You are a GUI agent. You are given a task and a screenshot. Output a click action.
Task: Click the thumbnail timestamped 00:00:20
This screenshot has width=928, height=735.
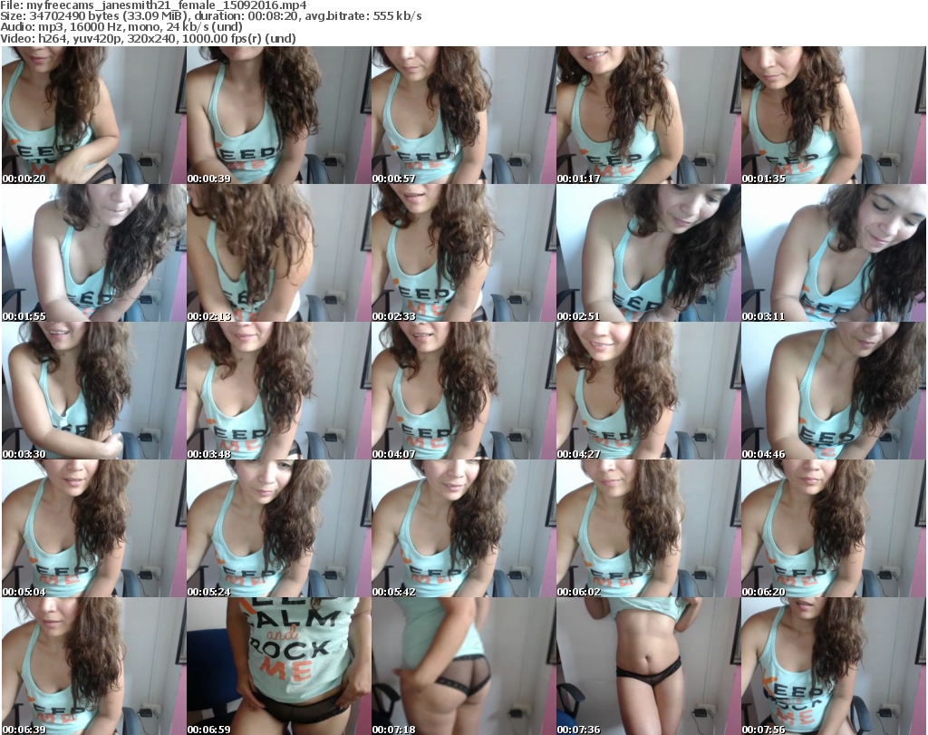(x=93, y=115)
